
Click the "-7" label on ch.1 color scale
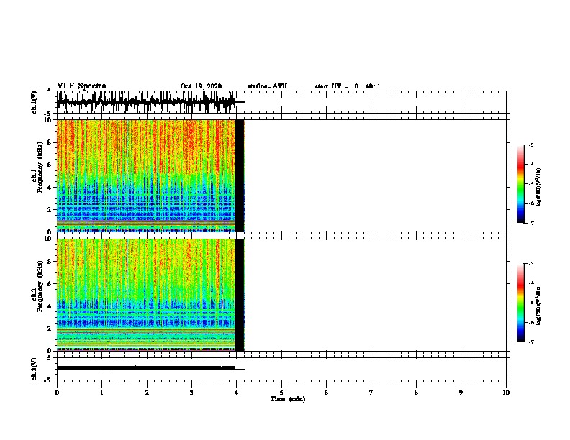coord(530,224)
